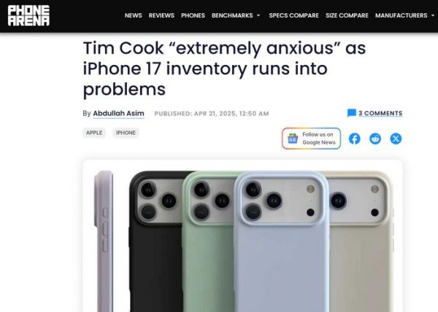
Task: Click the blue comments bubble icon
Action: 352,113
